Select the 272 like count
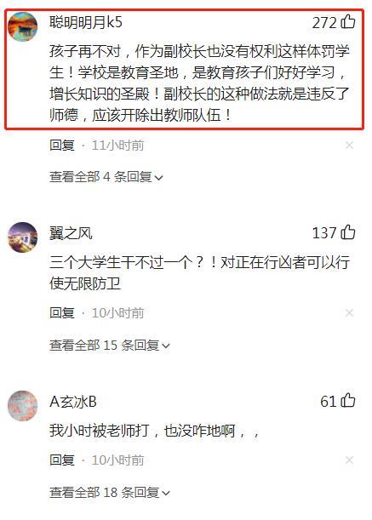This screenshot has height=520, width=372. pos(324,23)
